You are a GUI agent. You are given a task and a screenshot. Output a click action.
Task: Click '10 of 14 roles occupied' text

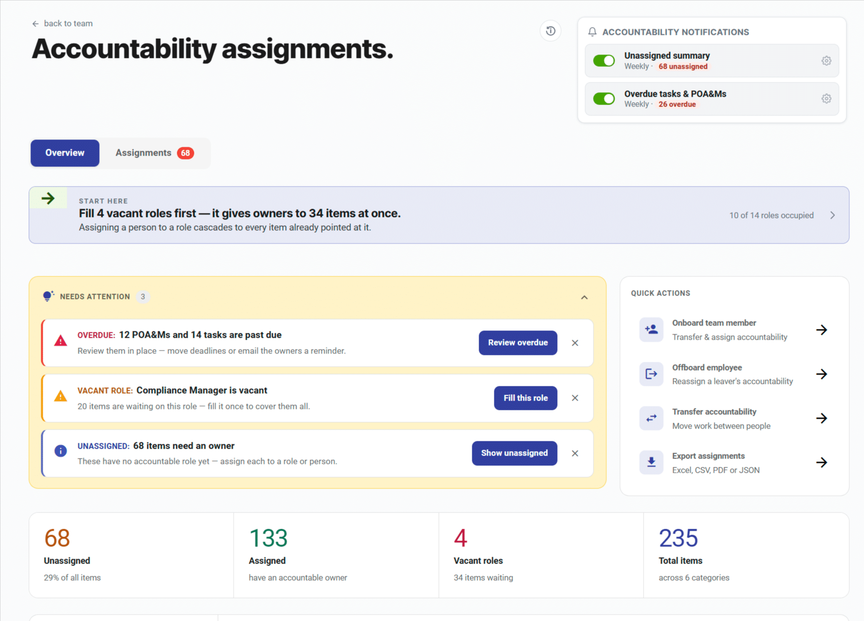[771, 216]
